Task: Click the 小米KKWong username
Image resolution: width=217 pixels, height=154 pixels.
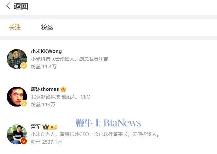Action: (46, 51)
